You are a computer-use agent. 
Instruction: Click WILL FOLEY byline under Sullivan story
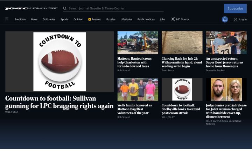pyautogui.click(x=12, y=112)
